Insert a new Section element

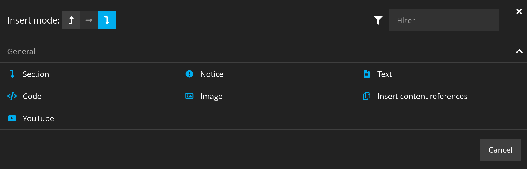(36, 74)
